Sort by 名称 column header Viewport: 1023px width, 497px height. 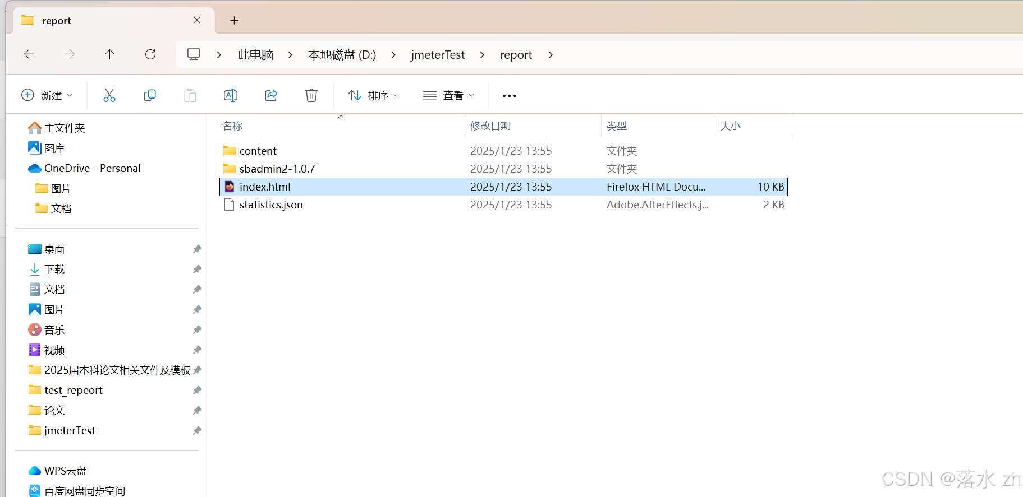(232, 126)
